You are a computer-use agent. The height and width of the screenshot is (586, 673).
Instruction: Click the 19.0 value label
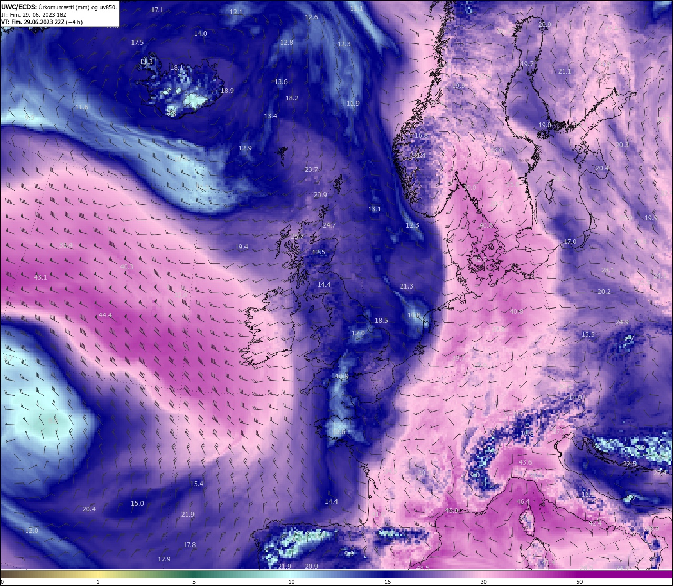coord(545,126)
